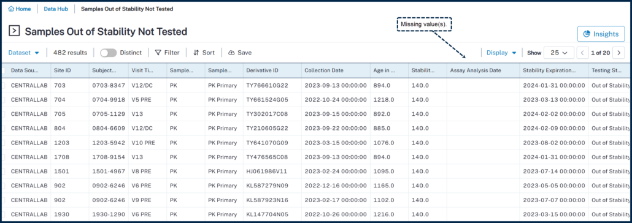The image size is (632, 223).
Task: Go to next page arrow
Action: 619,53
